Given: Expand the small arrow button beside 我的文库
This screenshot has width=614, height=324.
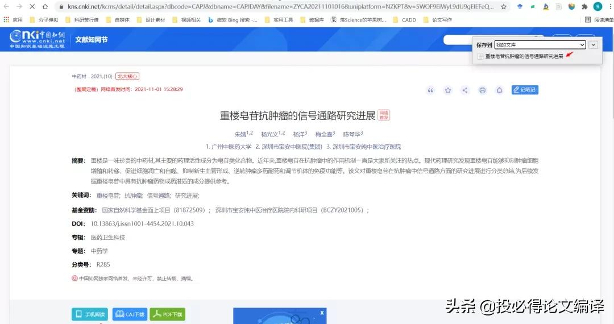Looking at the screenshot, I should [x=593, y=45].
